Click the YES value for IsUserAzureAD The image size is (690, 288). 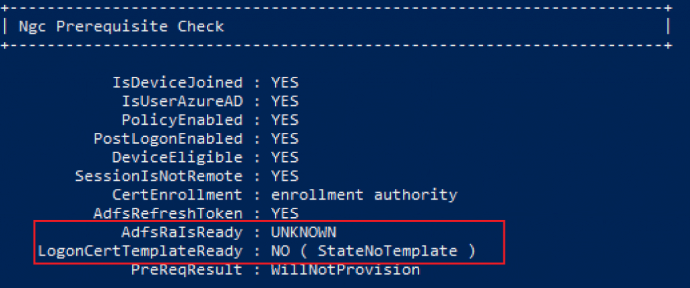coord(285,101)
